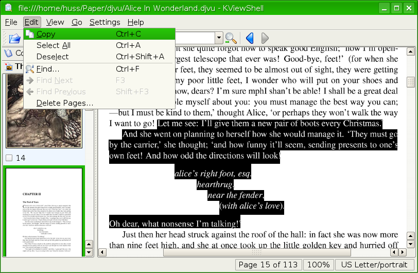
Task: Click the horizontal scrollbar's second left arrow at right end
Action: tap(394, 252)
